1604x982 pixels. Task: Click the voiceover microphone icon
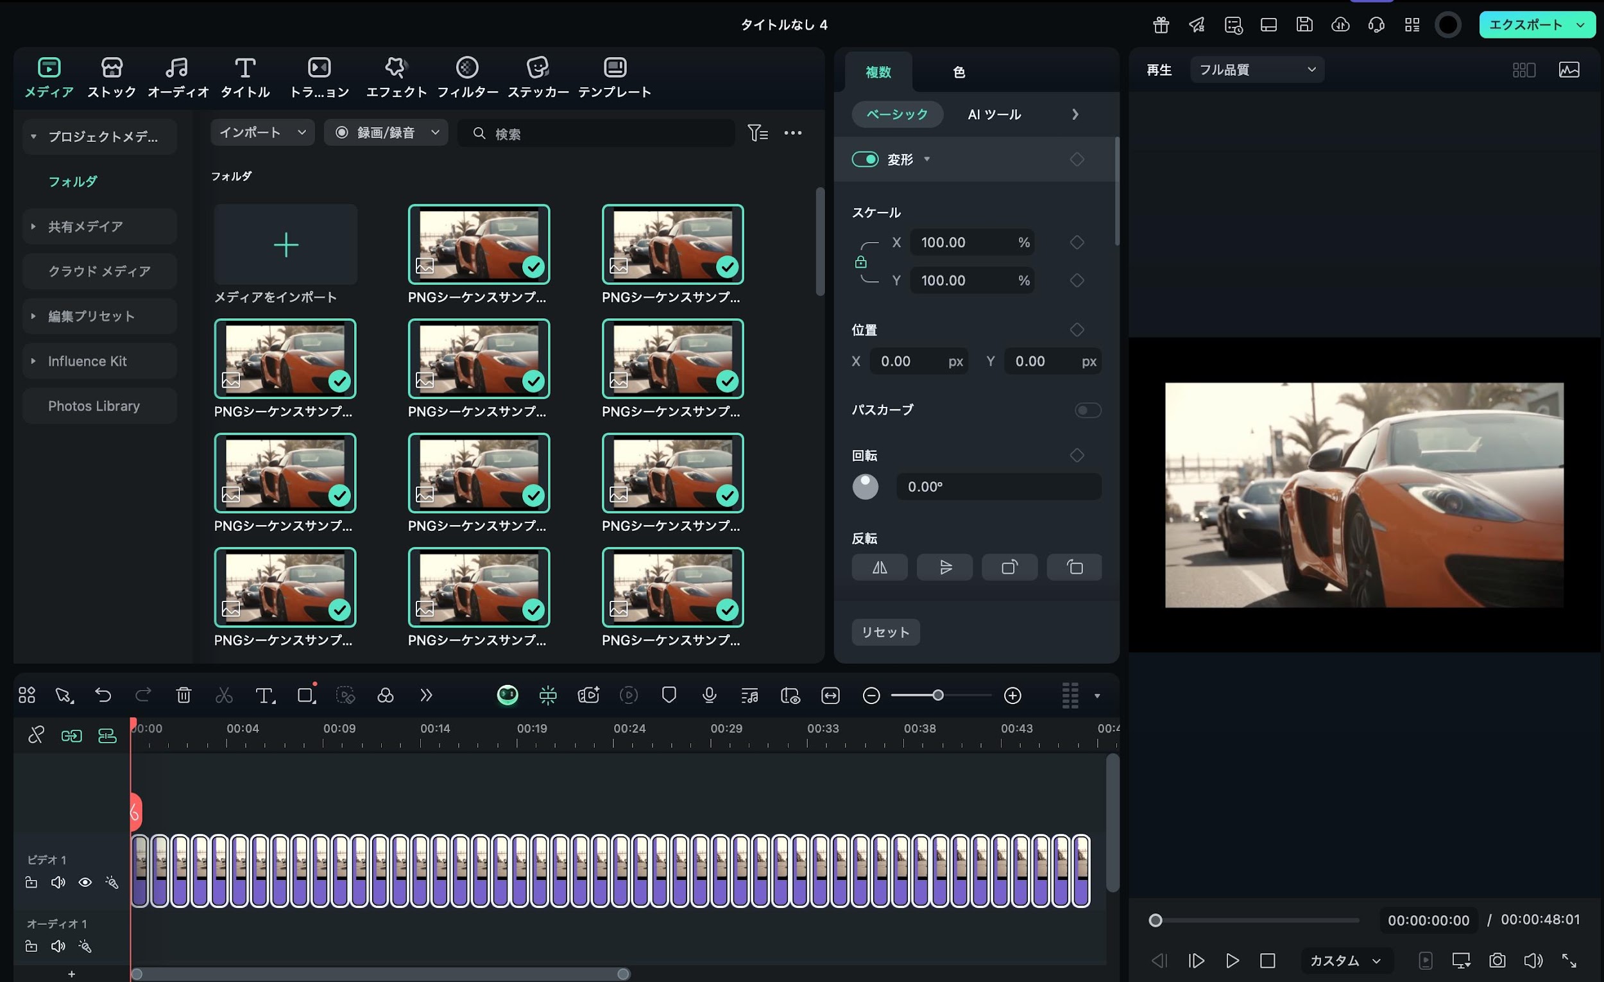pyautogui.click(x=710, y=696)
